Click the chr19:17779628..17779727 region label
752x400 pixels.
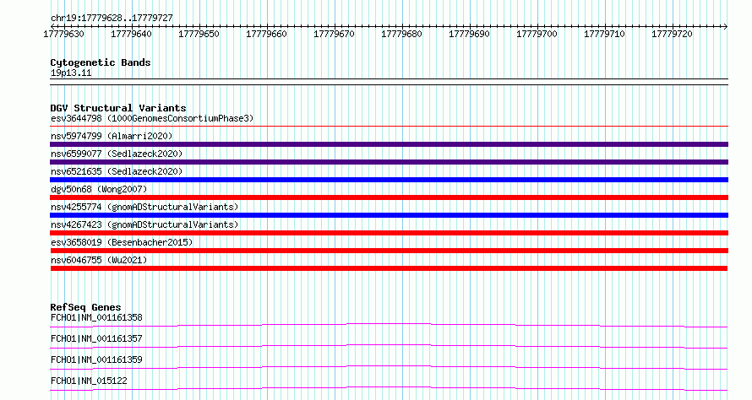[112, 18]
